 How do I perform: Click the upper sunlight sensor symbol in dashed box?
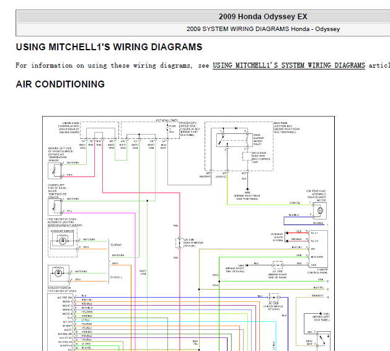pyautogui.click(x=63, y=241)
